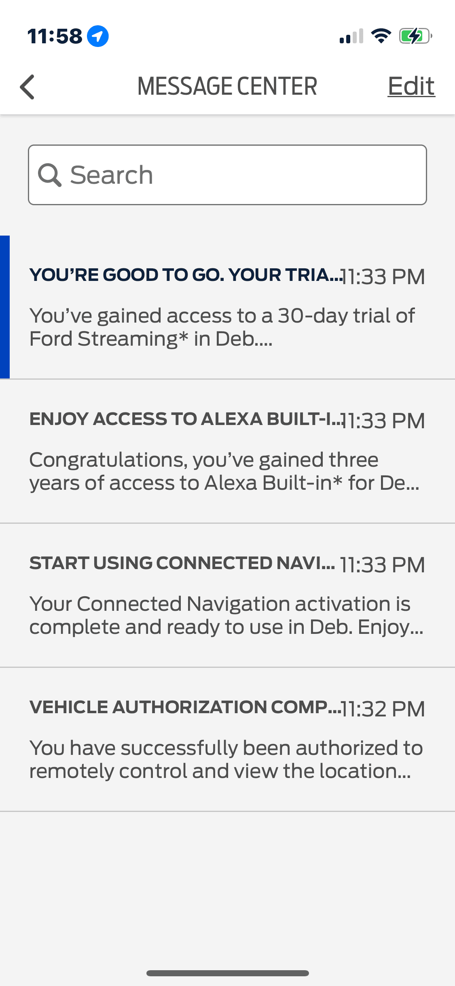Viewport: 455px width, 986px height.
Task: Tap the battery charging indicator
Action: [415, 36]
